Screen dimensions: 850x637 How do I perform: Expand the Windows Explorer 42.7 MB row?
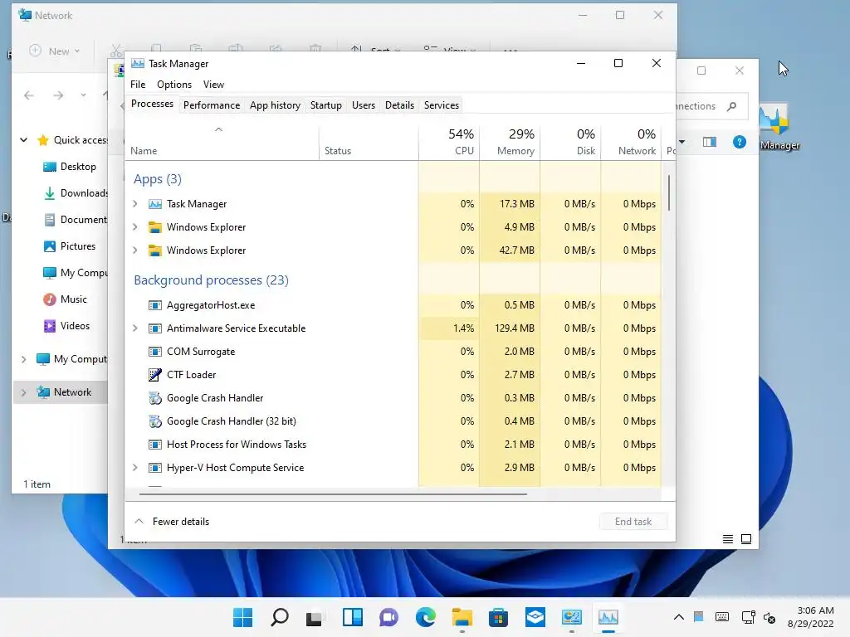pos(135,250)
